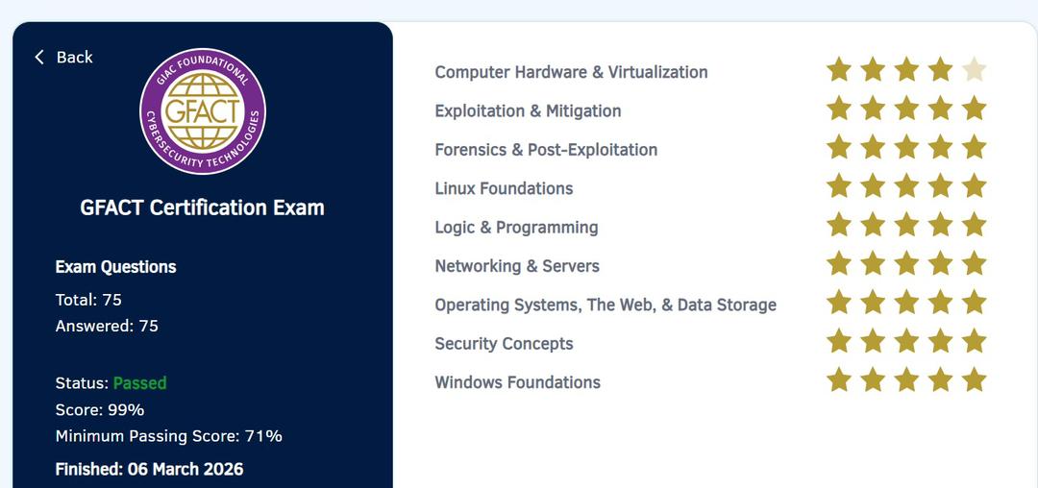The image size is (1038, 488).
Task: Click first star in Windows Foundations row
Action: point(839,380)
